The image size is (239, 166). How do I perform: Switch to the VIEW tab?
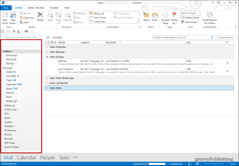point(67,8)
